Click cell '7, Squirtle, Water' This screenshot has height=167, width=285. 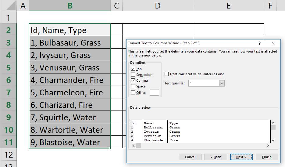coord(70,117)
